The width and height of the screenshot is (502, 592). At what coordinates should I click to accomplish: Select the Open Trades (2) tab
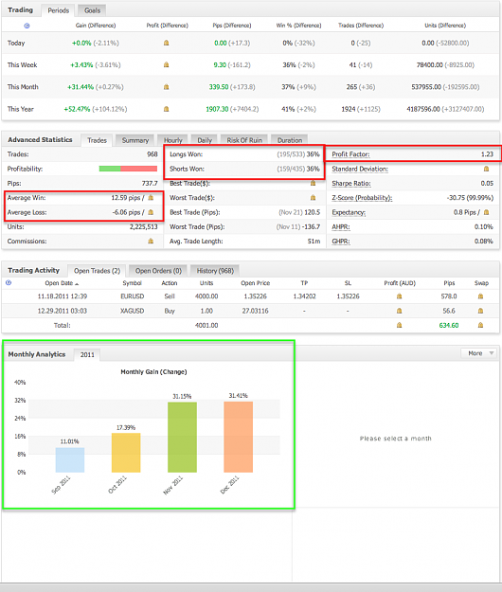pos(97,271)
